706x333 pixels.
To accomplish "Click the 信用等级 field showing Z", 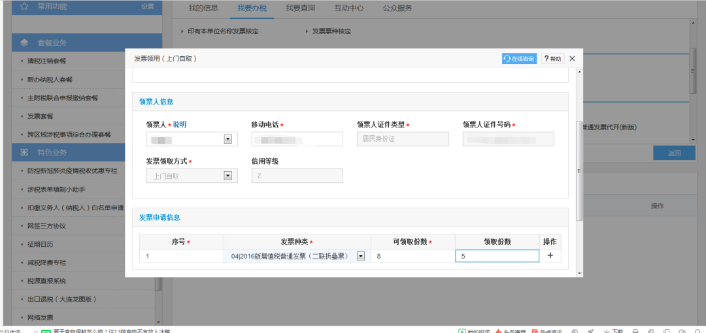I will coord(297,176).
